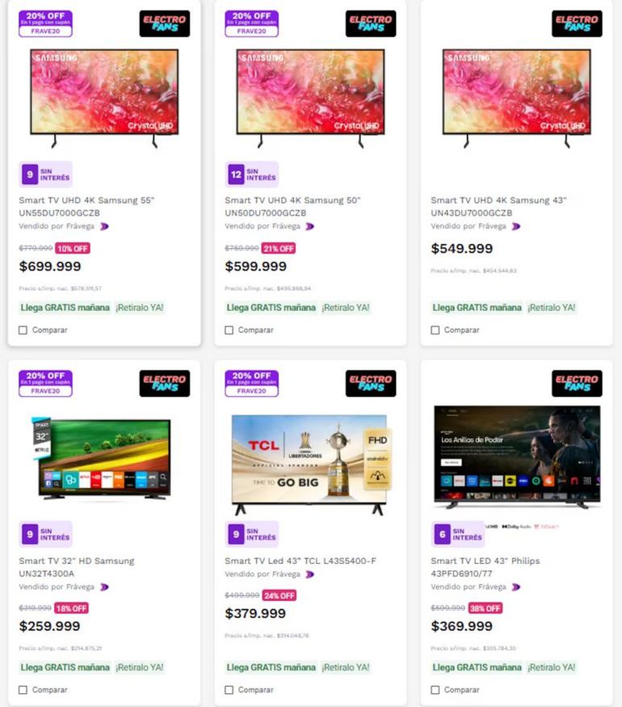Click Samsung 32" TV product thumbnail
The height and width of the screenshot is (707, 622).
click(x=102, y=459)
